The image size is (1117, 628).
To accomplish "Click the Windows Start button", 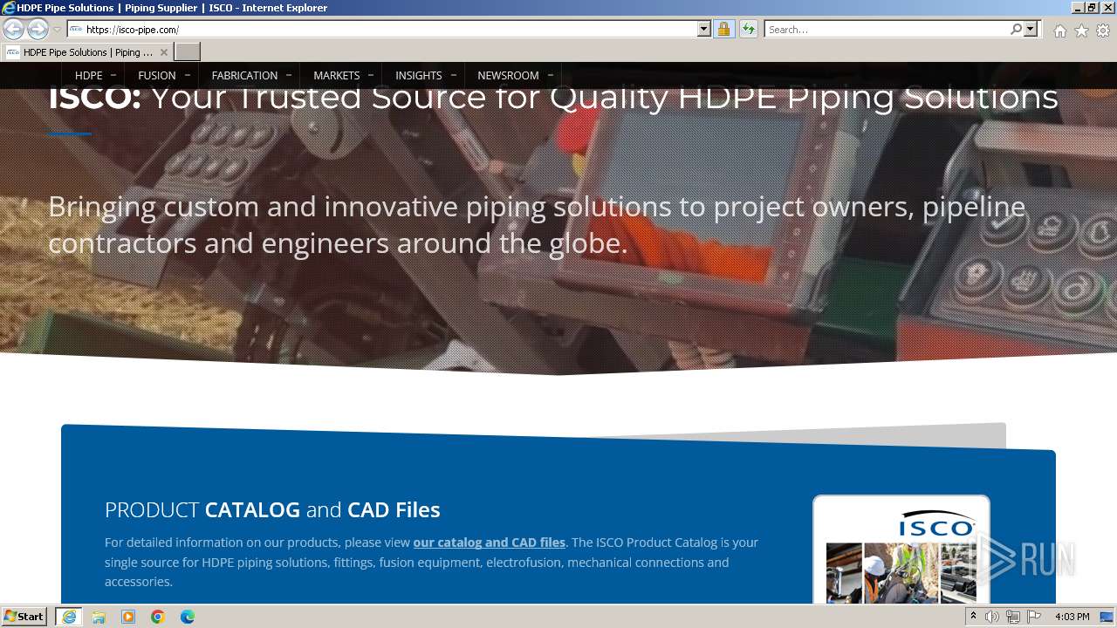I will pyautogui.click(x=24, y=616).
